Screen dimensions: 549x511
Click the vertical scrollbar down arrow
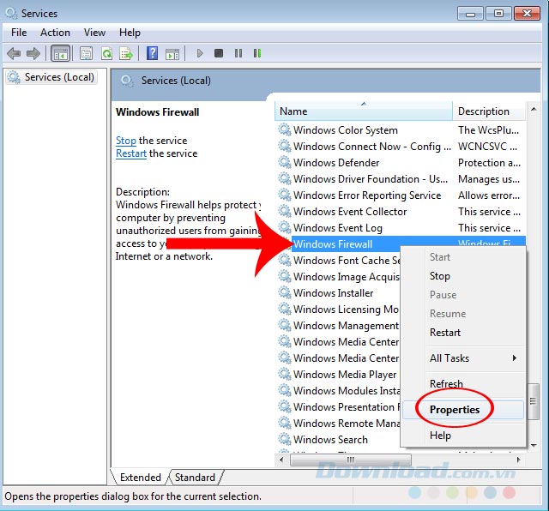534,446
